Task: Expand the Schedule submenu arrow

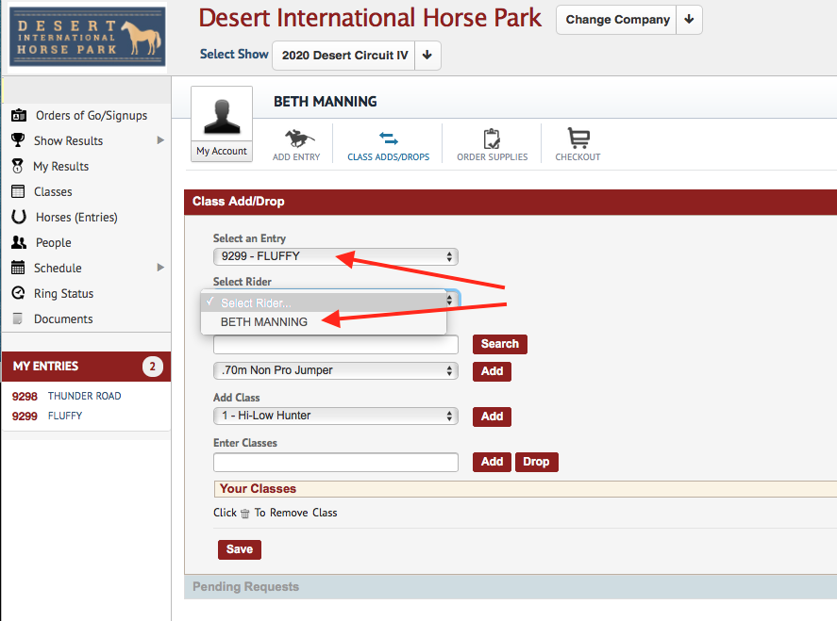Action: tap(160, 267)
